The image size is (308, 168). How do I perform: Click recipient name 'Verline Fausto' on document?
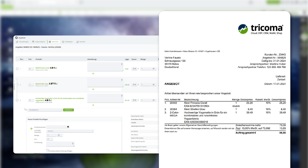(172, 58)
